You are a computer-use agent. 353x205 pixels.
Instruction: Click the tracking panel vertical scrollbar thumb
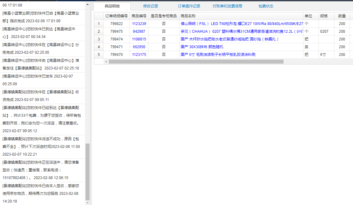coord(88,172)
